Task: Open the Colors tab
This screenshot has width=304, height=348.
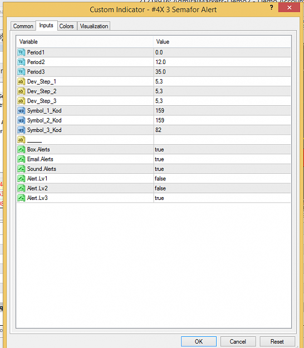Action: tap(66, 26)
